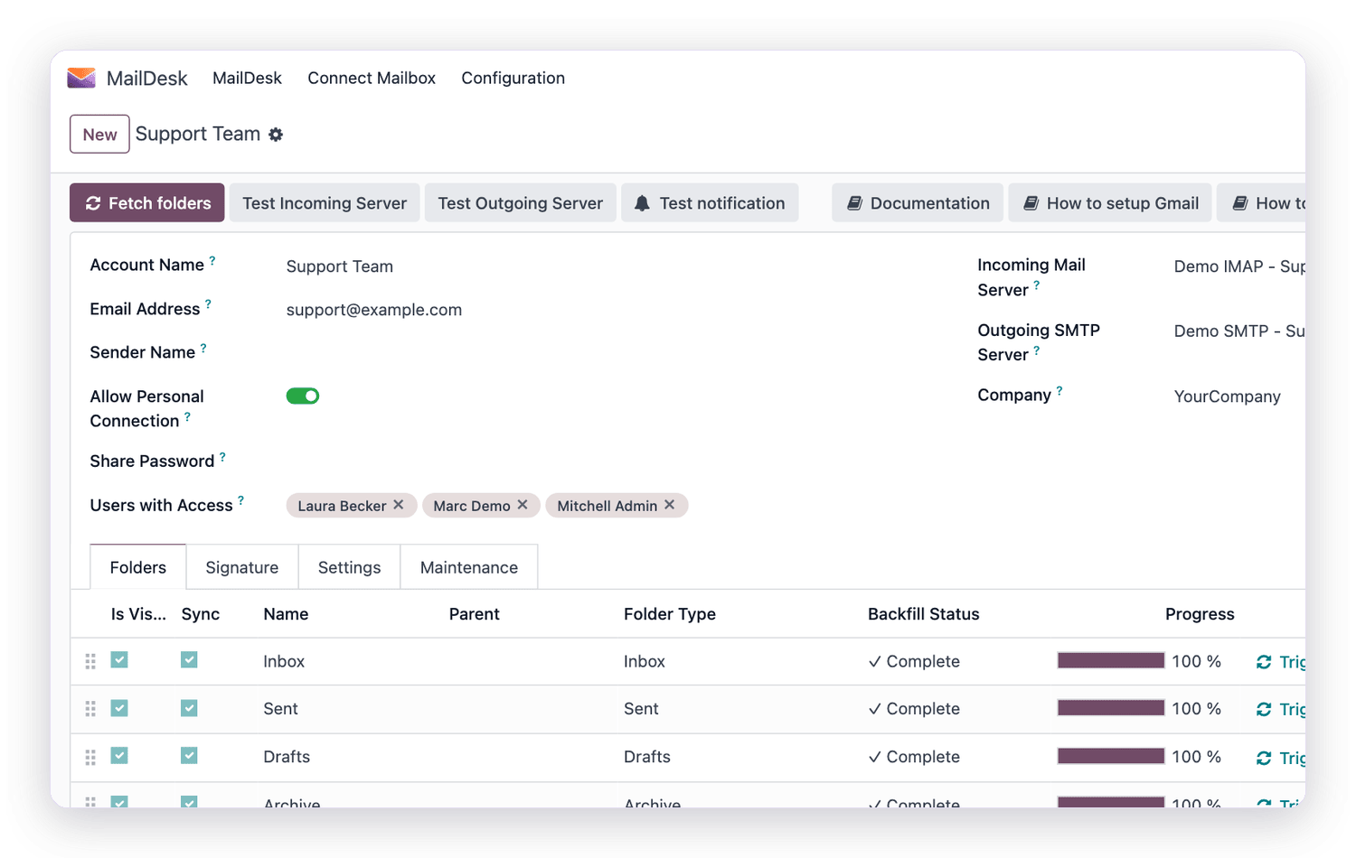Uncheck Is Visible checkbox for Drafts
Viewport: 1356px width, 858px height.
tap(119, 755)
